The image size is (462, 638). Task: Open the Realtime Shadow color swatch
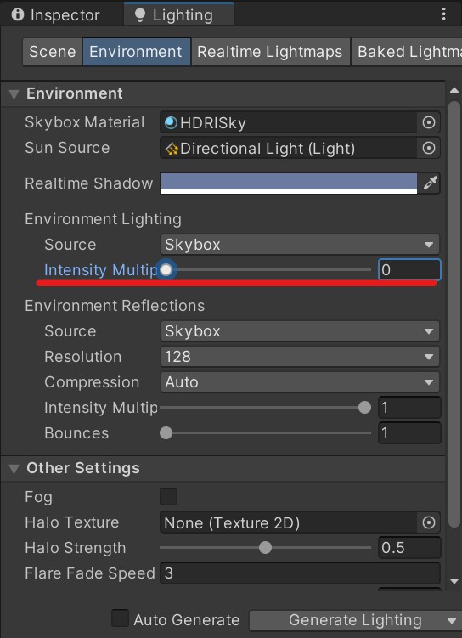pos(289,183)
